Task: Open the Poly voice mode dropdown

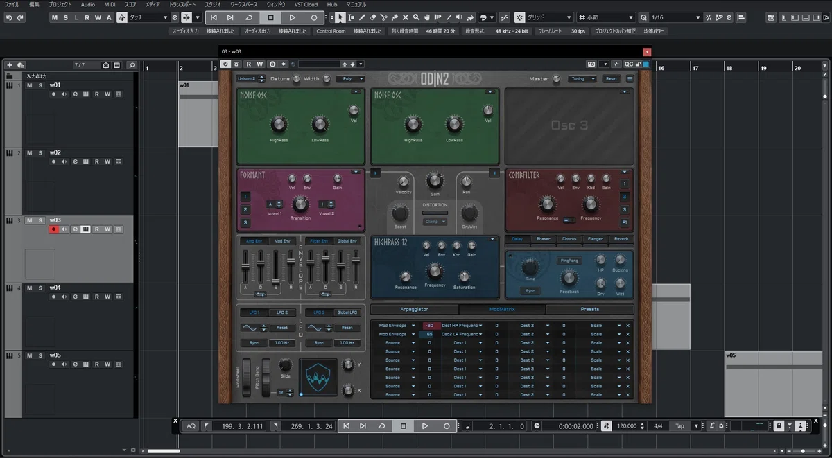Action: coord(350,79)
